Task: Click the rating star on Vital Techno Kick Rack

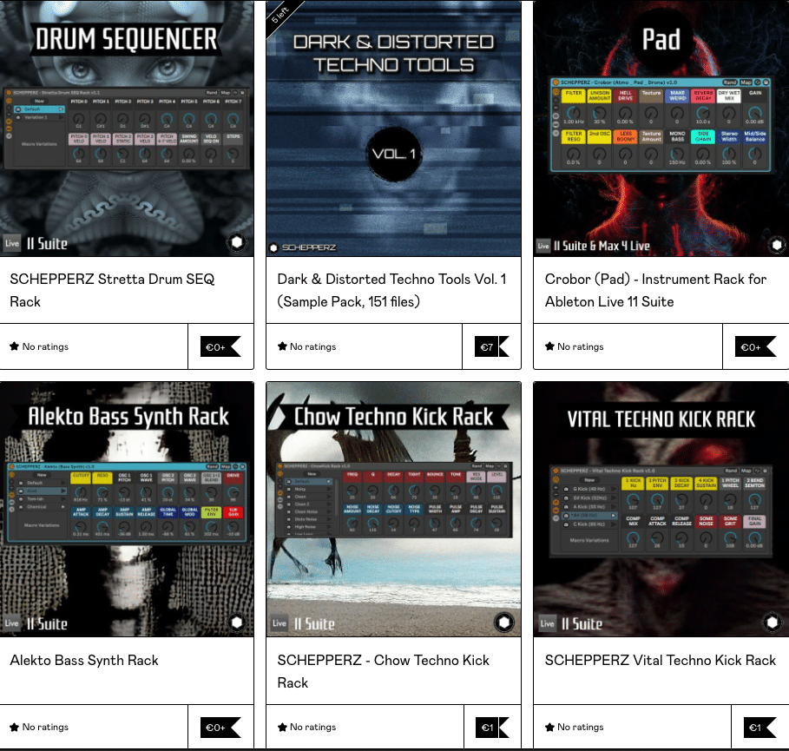Action: pos(549,727)
